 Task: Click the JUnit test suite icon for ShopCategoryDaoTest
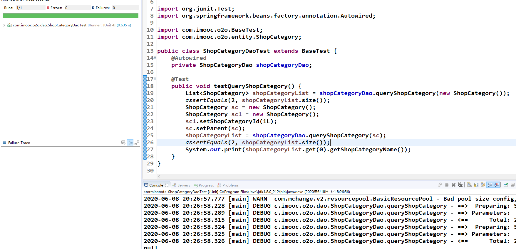9,25
